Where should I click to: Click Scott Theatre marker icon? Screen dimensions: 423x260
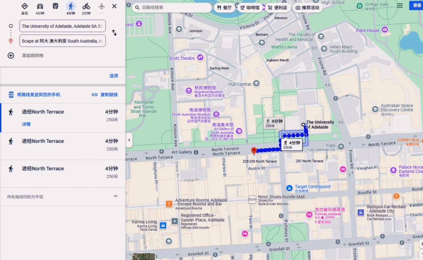pyautogui.click(x=200, y=57)
